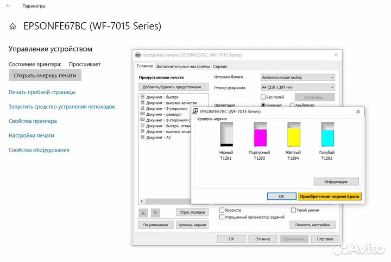Switch to the Дополнительные настройки tab
The image size is (391, 262).
pyautogui.click(x=183, y=67)
